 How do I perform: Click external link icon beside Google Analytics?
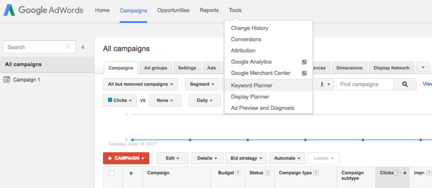[x=304, y=62]
